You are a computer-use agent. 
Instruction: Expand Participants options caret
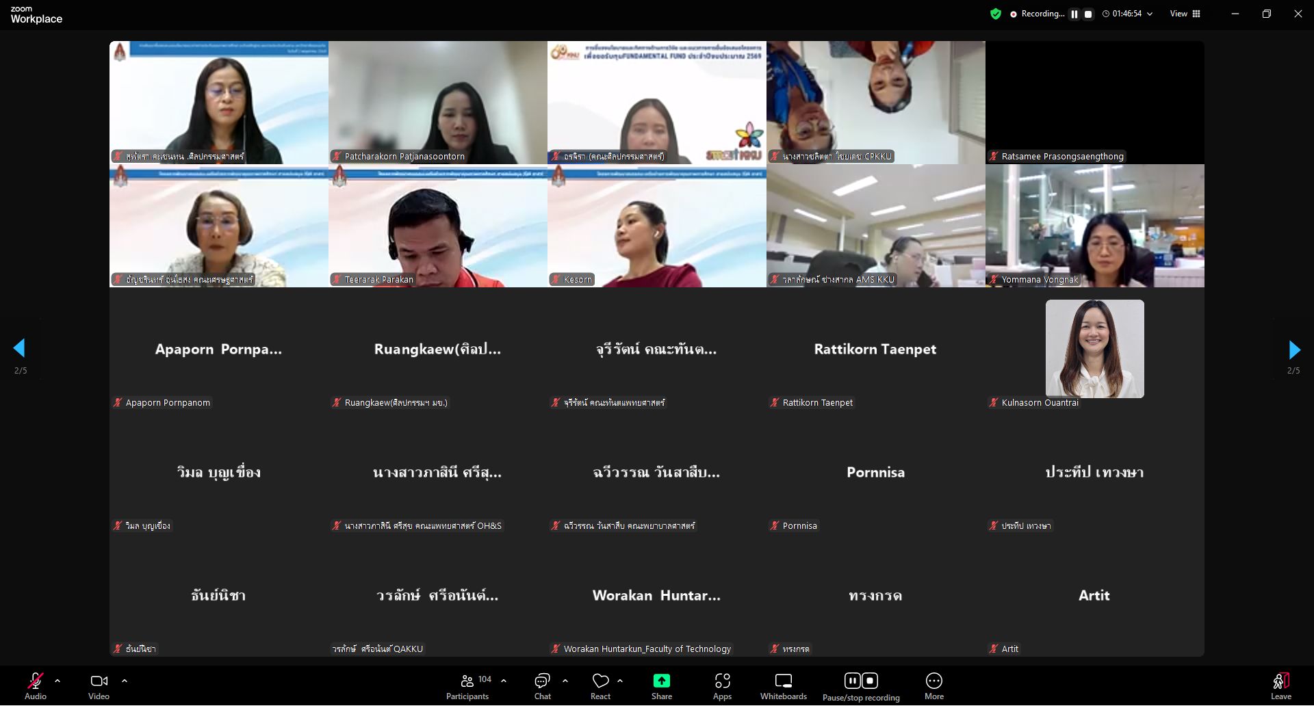click(504, 681)
